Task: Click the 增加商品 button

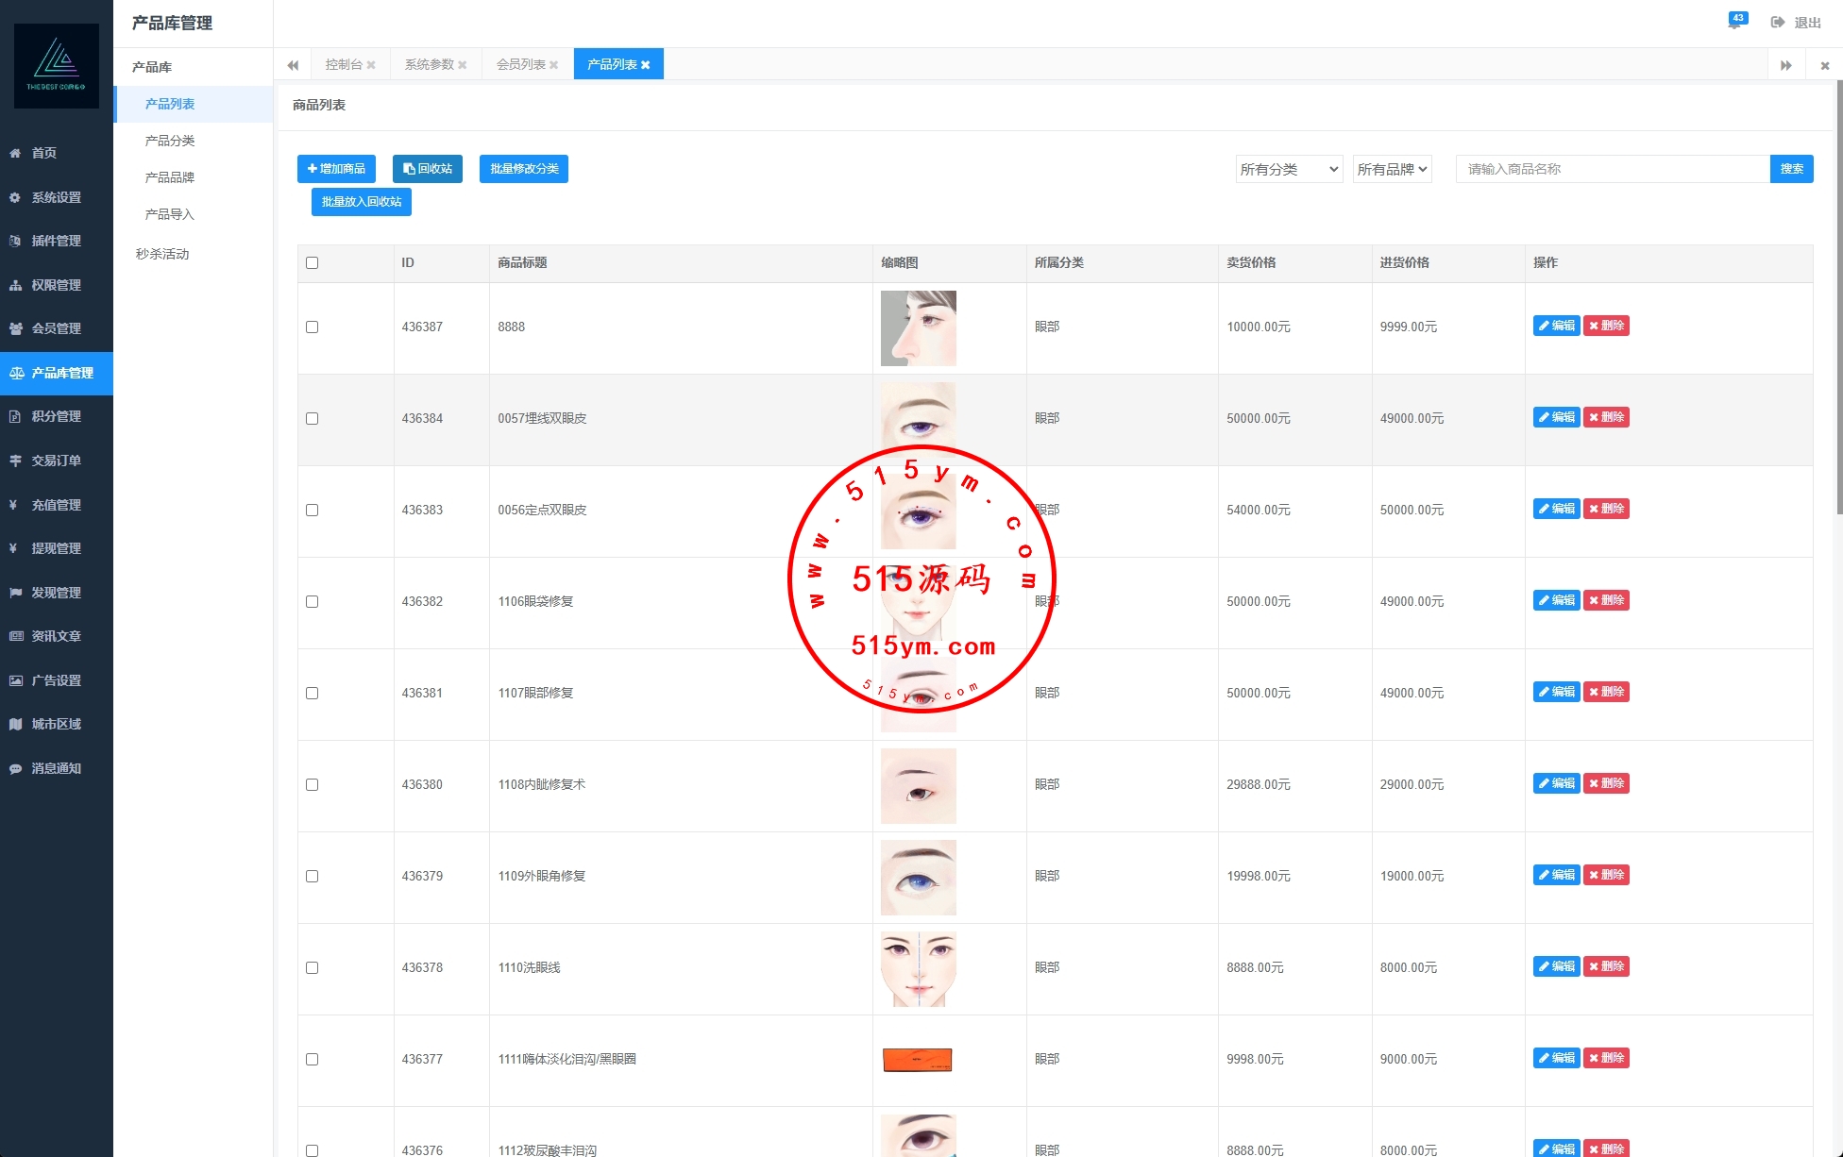Action: coord(336,169)
